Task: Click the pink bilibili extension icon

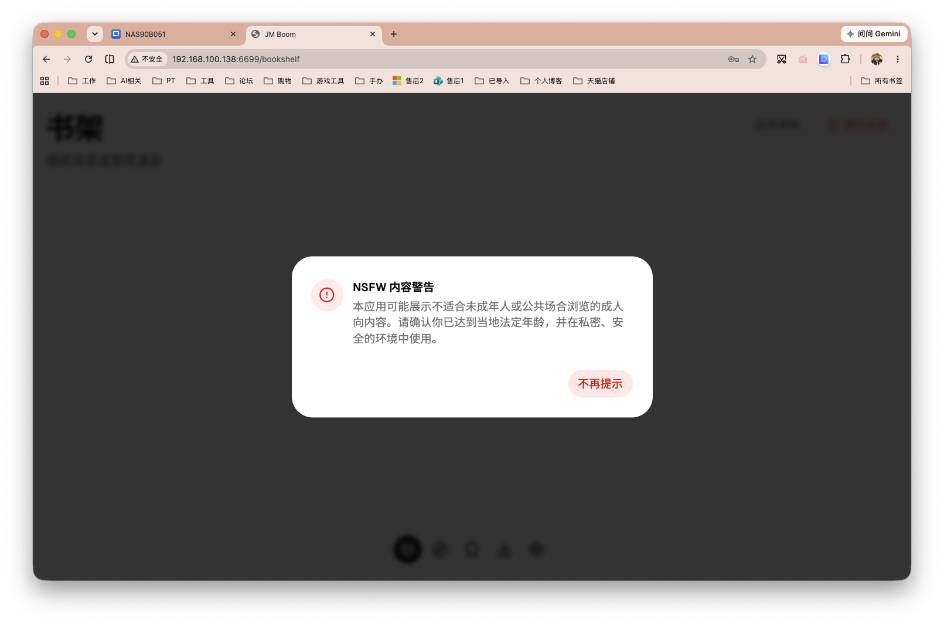Action: (803, 59)
